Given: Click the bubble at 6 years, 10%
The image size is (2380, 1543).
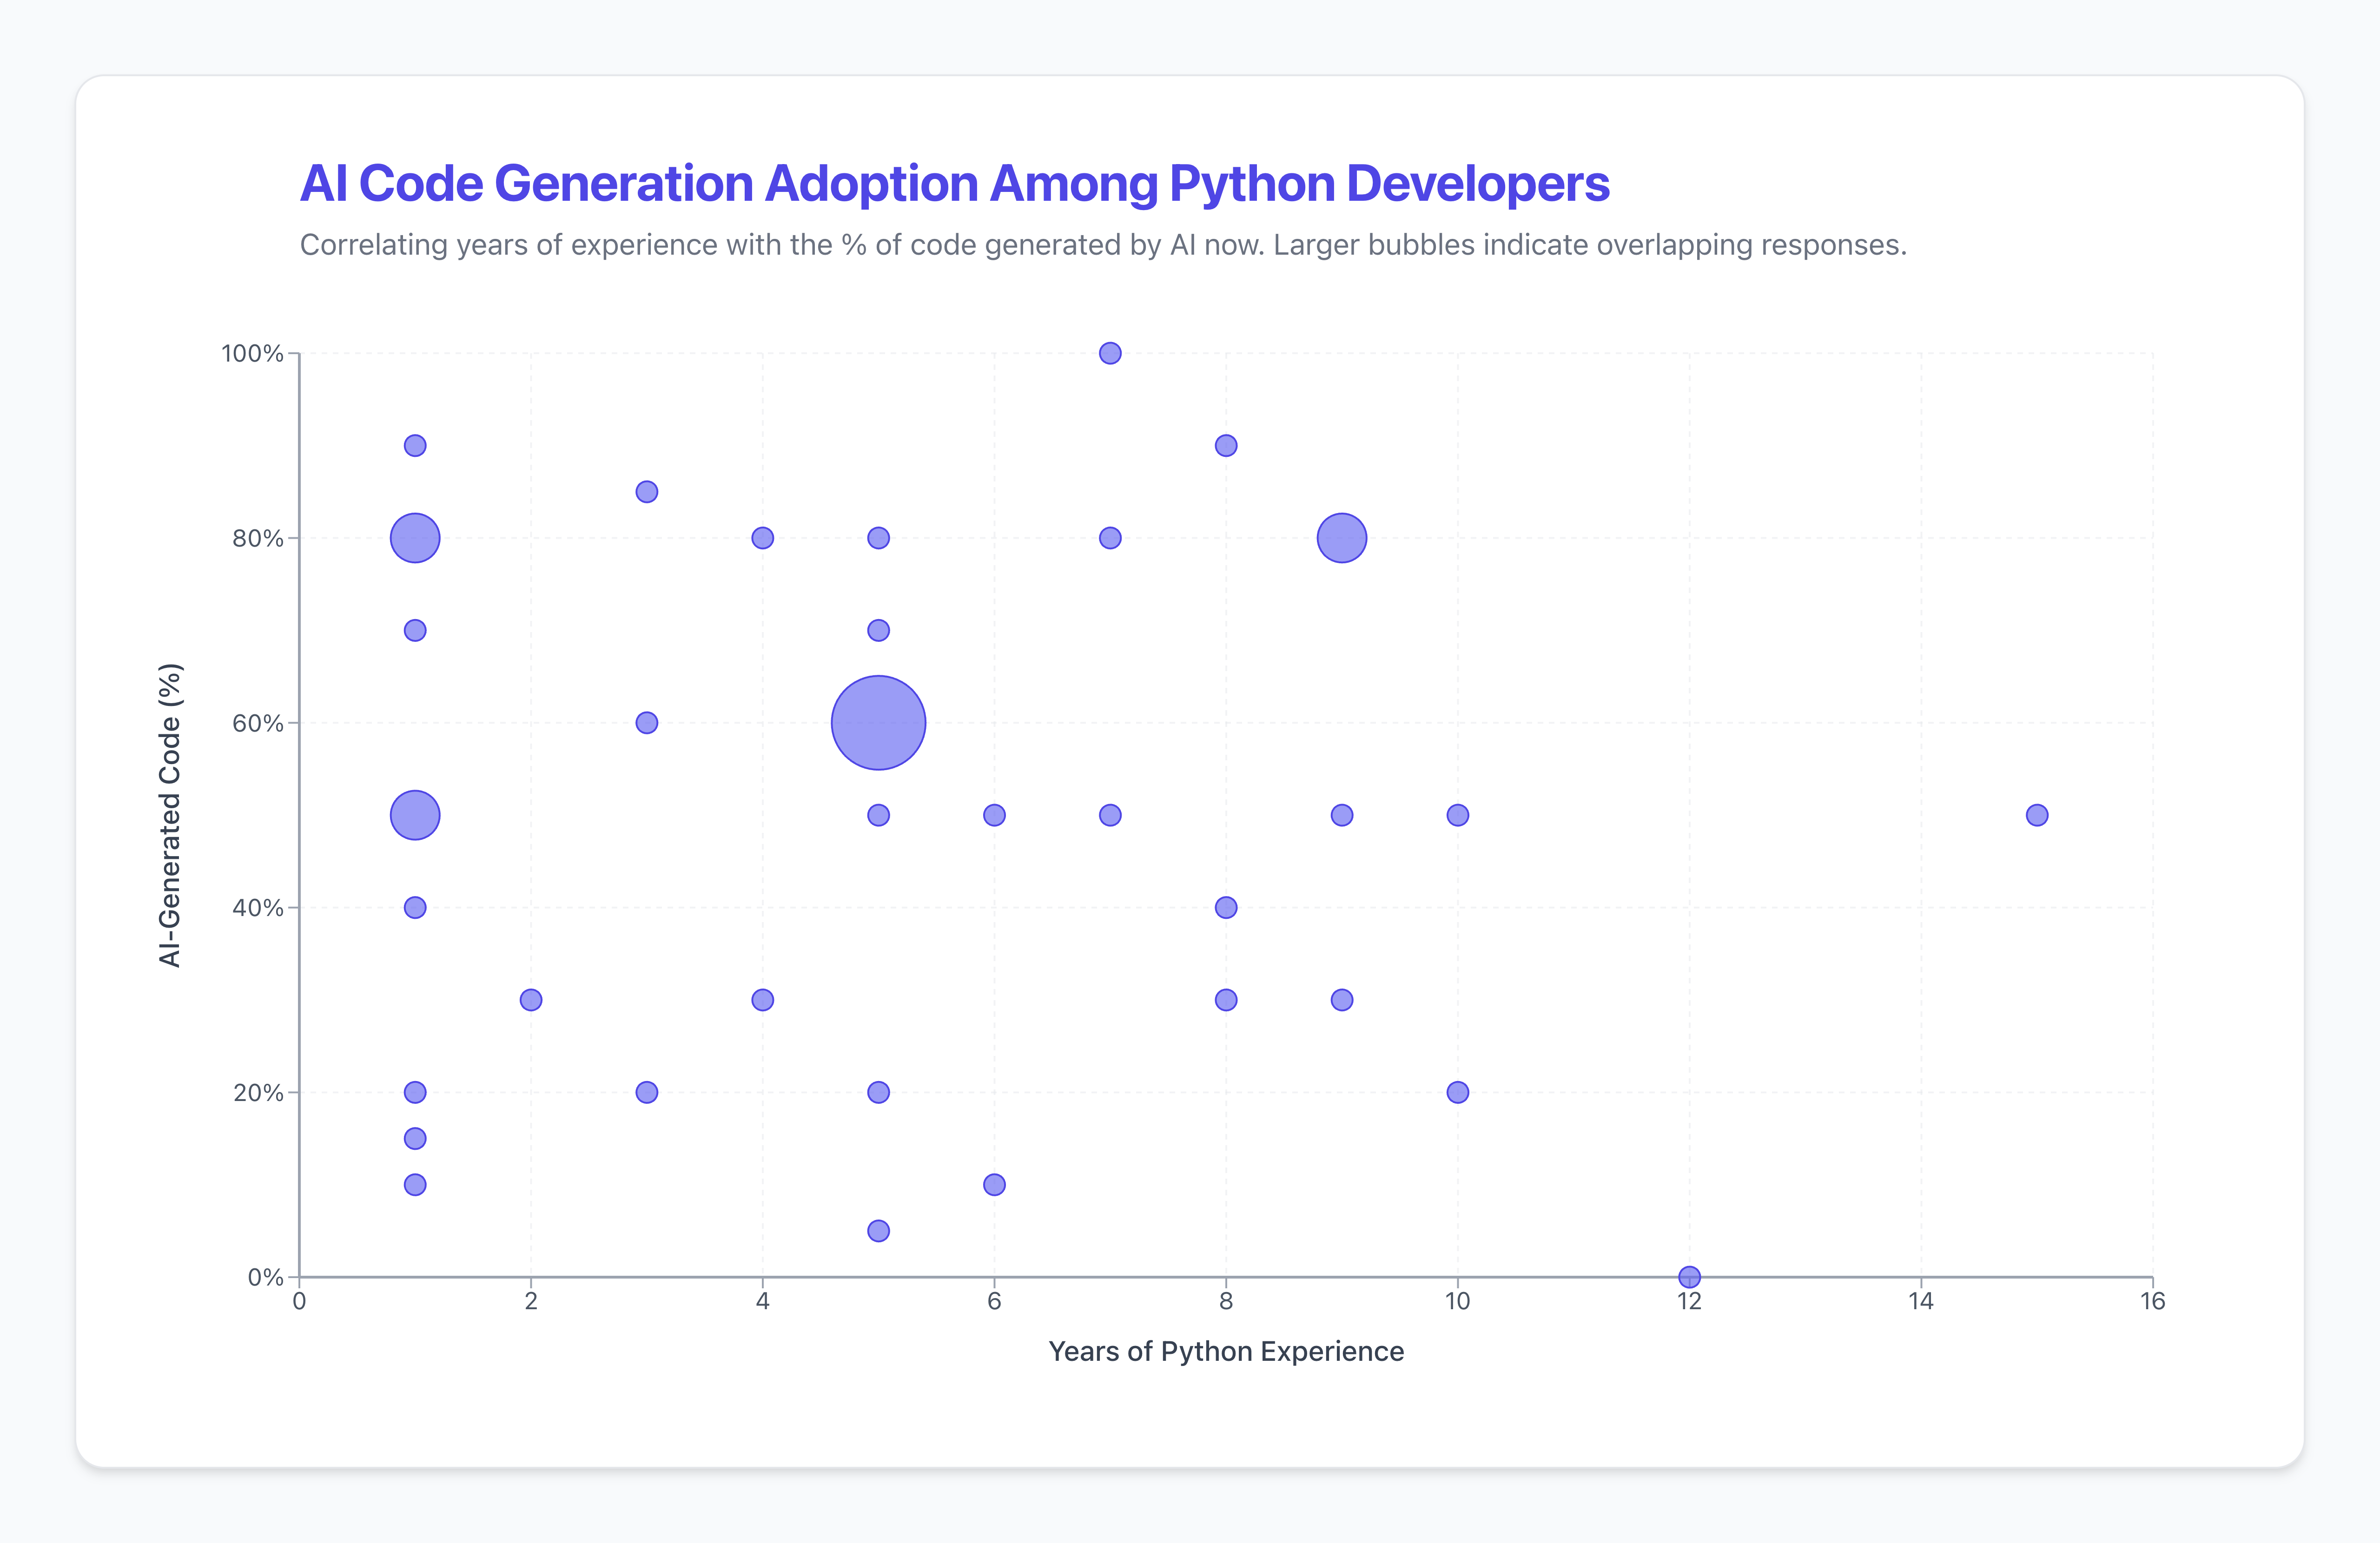Looking at the screenshot, I should pyautogui.click(x=994, y=1185).
